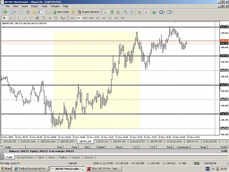Switch timeframe to M1
Screen dimensions: 229x172
click(72, 18)
